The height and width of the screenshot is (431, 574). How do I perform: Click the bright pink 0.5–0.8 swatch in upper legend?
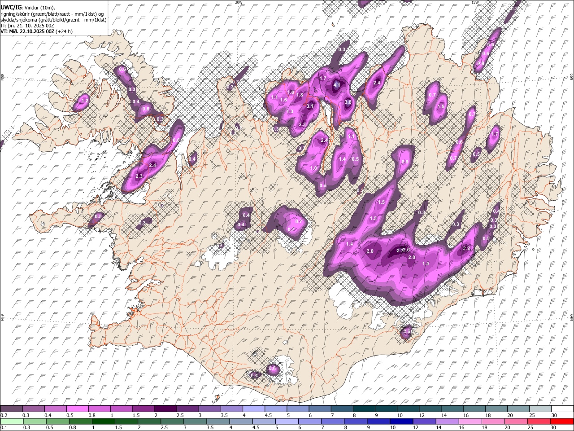click(77, 409)
